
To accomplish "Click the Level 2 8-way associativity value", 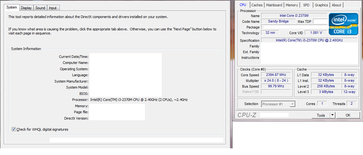I will pyautogui.click(x=349, y=86).
